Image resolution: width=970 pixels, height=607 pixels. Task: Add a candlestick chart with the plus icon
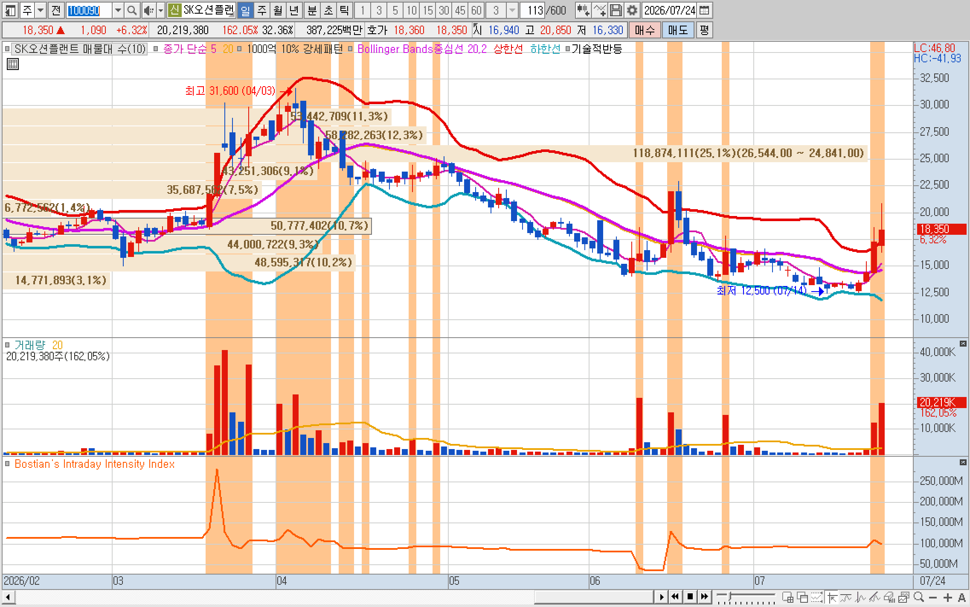click(583, 10)
